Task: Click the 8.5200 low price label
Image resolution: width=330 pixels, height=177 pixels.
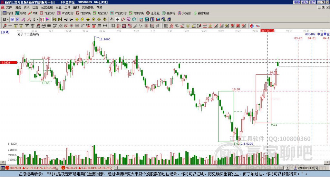Action: 248,144
